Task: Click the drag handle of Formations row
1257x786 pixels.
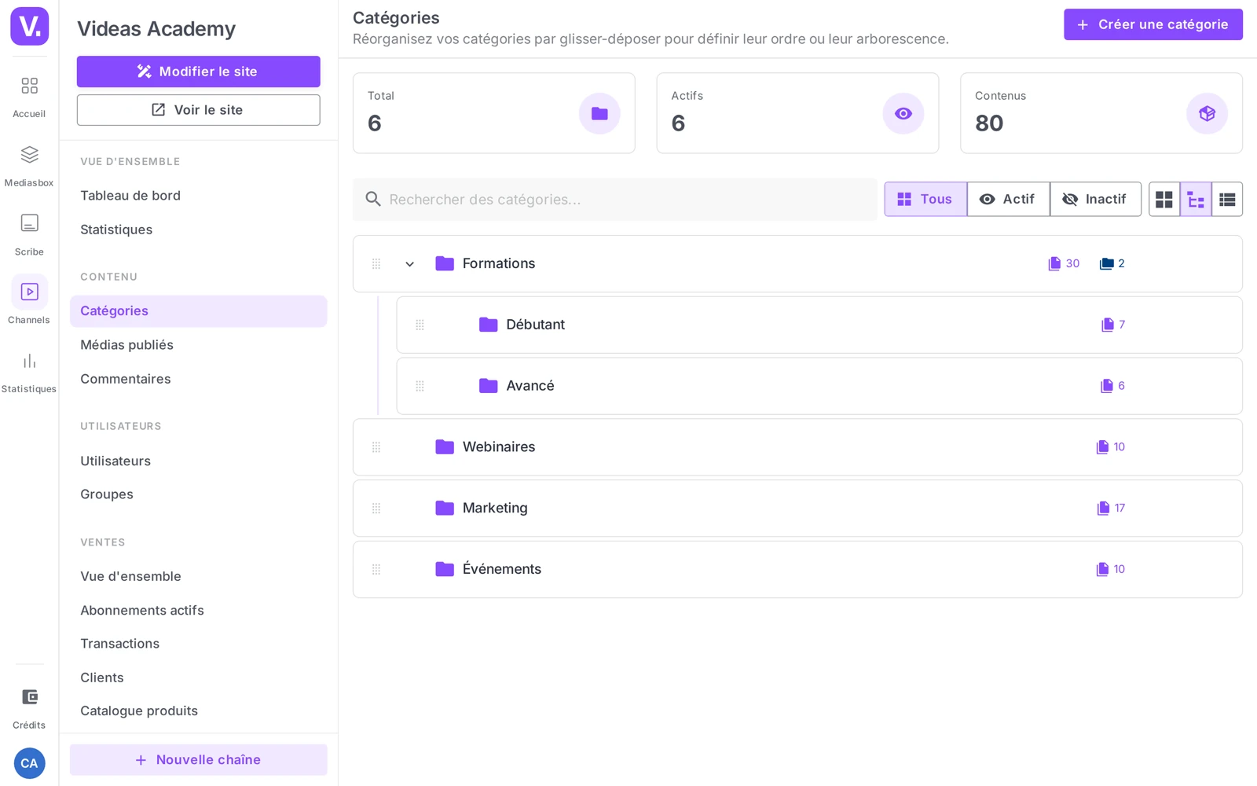Action: 376,264
